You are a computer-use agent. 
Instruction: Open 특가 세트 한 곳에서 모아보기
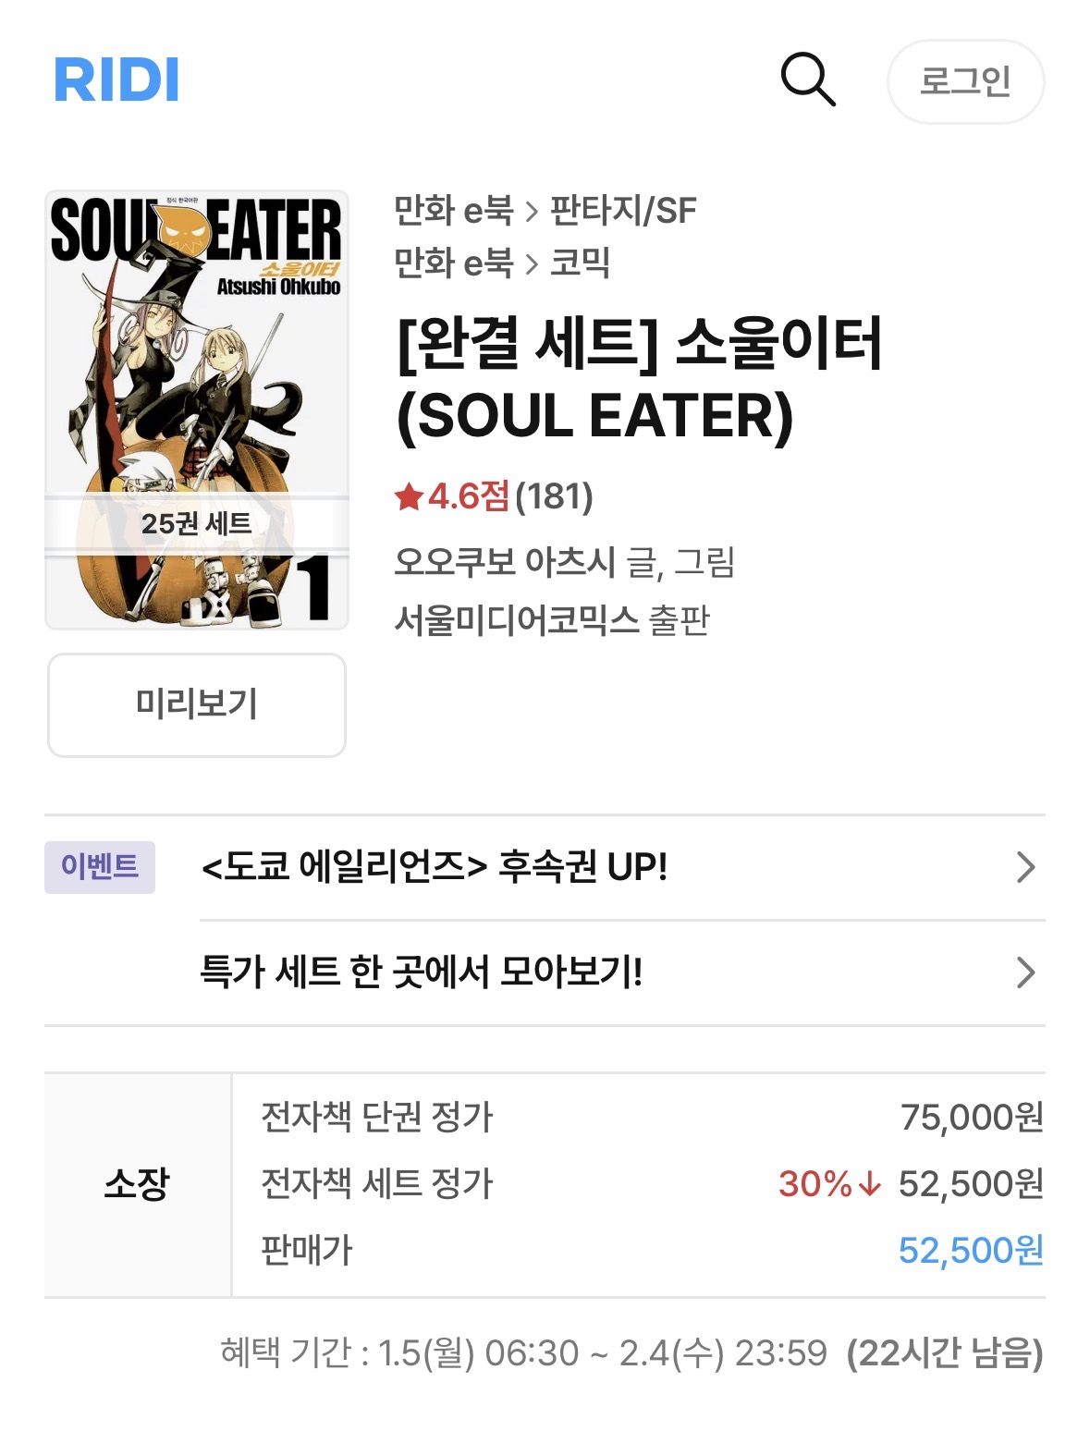pyautogui.click(x=421, y=972)
